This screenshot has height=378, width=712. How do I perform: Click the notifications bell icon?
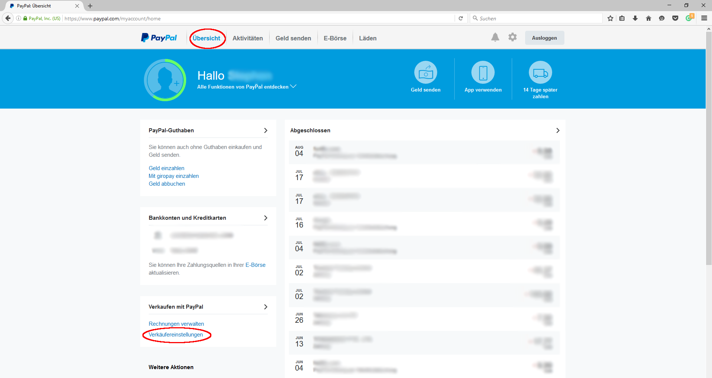[495, 37]
